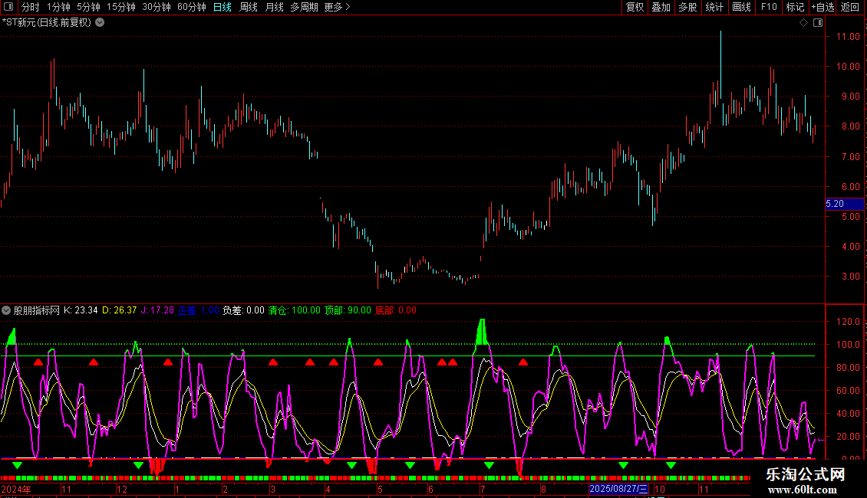Toggle the side panel icon next to the diamond
Screen dimensions: 867x498
pos(817,23)
